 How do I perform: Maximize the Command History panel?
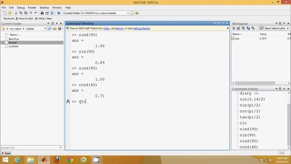click(x=280, y=89)
